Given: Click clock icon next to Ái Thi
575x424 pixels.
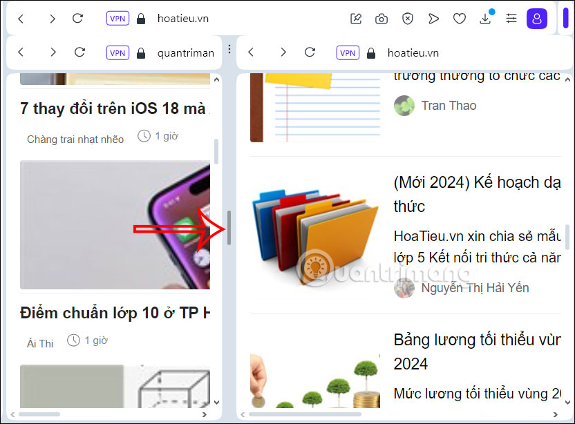Looking at the screenshot, I should tap(73, 340).
